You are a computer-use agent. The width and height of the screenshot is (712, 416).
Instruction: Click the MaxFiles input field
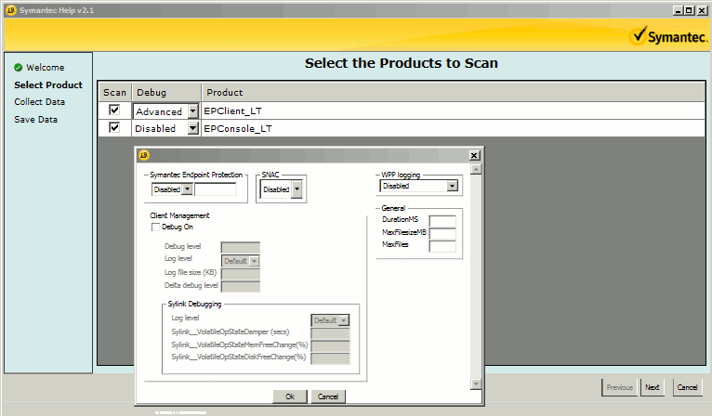click(x=442, y=246)
